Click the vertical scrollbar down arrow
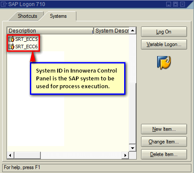The width and height of the screenshot is (194, 173). click(x=132, y=148)
